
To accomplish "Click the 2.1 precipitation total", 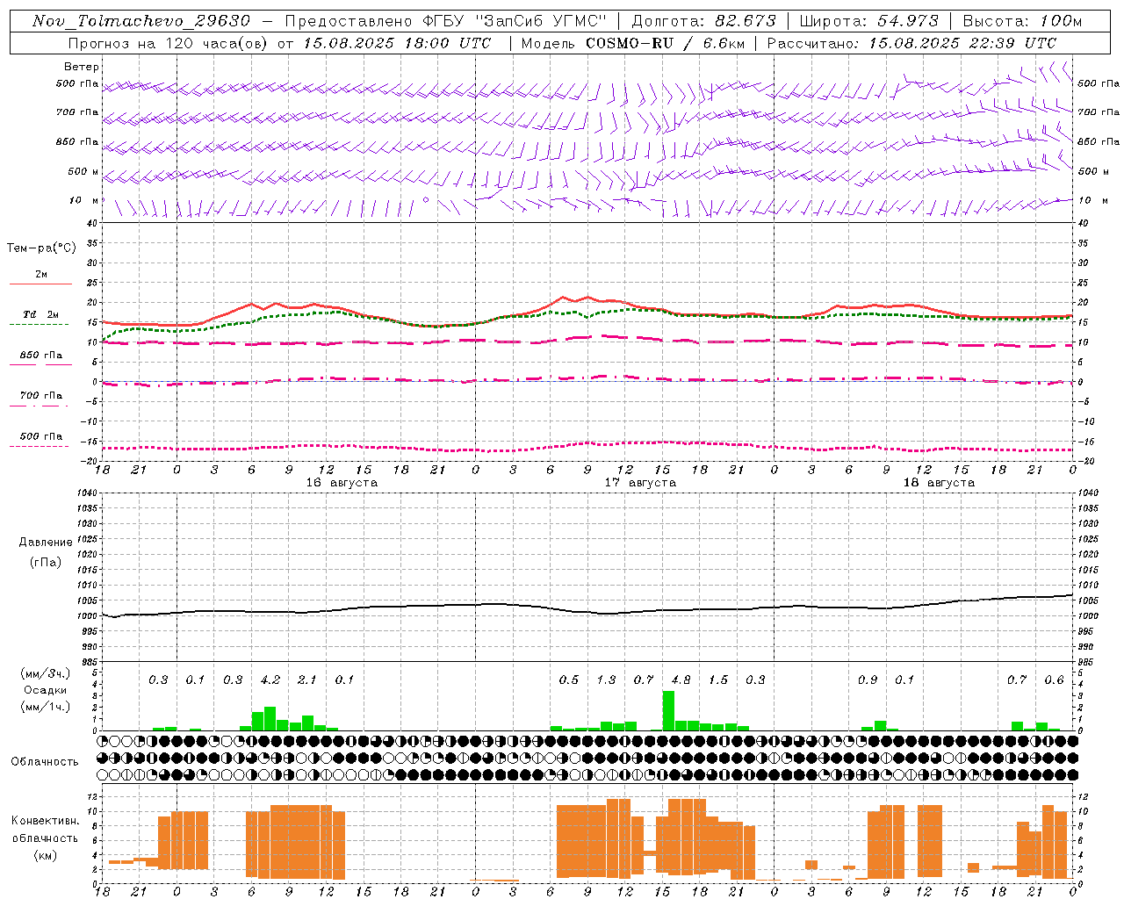I will 307,680.
